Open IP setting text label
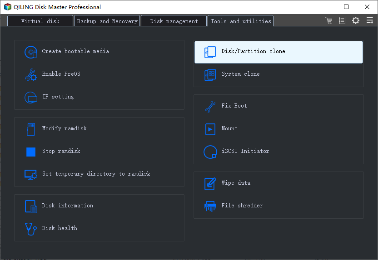The width and height of the screenshot is (378, 260). pyautogui.click(x=58, y=97)
